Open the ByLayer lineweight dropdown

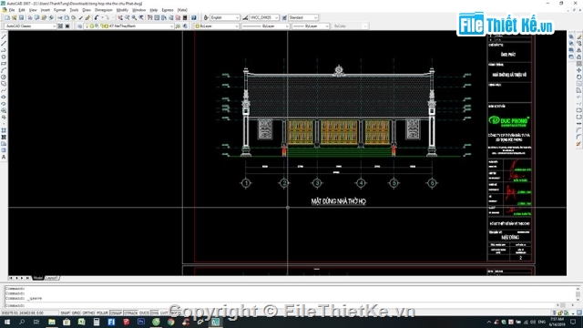311,26
